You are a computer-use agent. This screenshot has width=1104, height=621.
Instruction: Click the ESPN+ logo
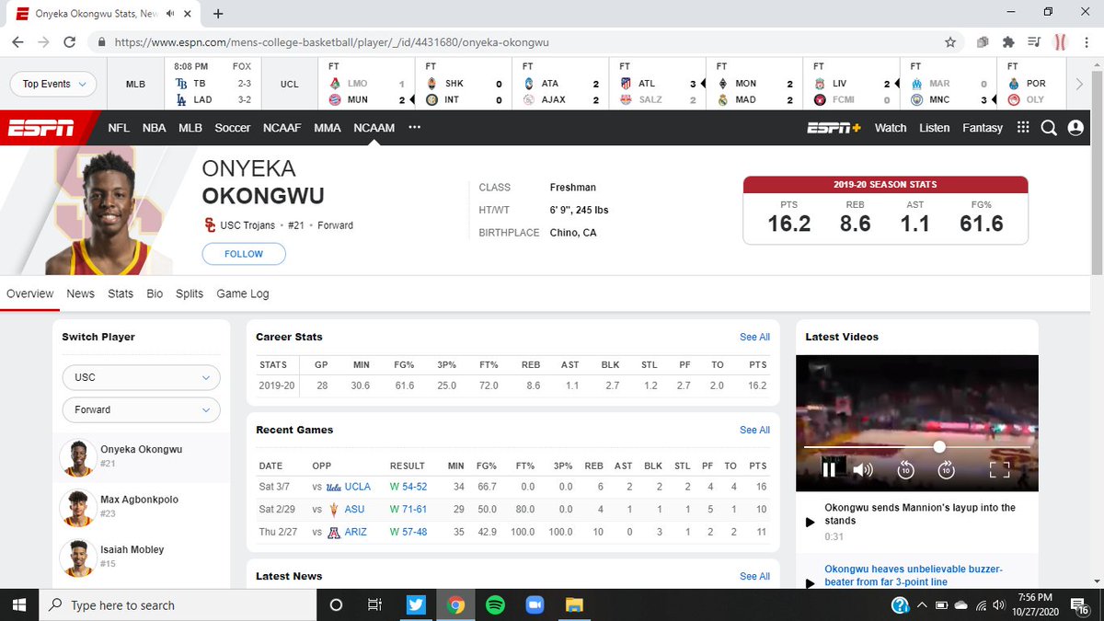click(834, 128)
